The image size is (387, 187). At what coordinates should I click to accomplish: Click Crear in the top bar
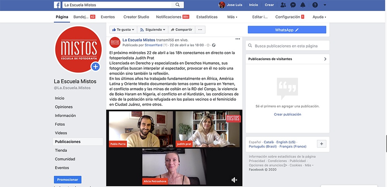(269, 5)
